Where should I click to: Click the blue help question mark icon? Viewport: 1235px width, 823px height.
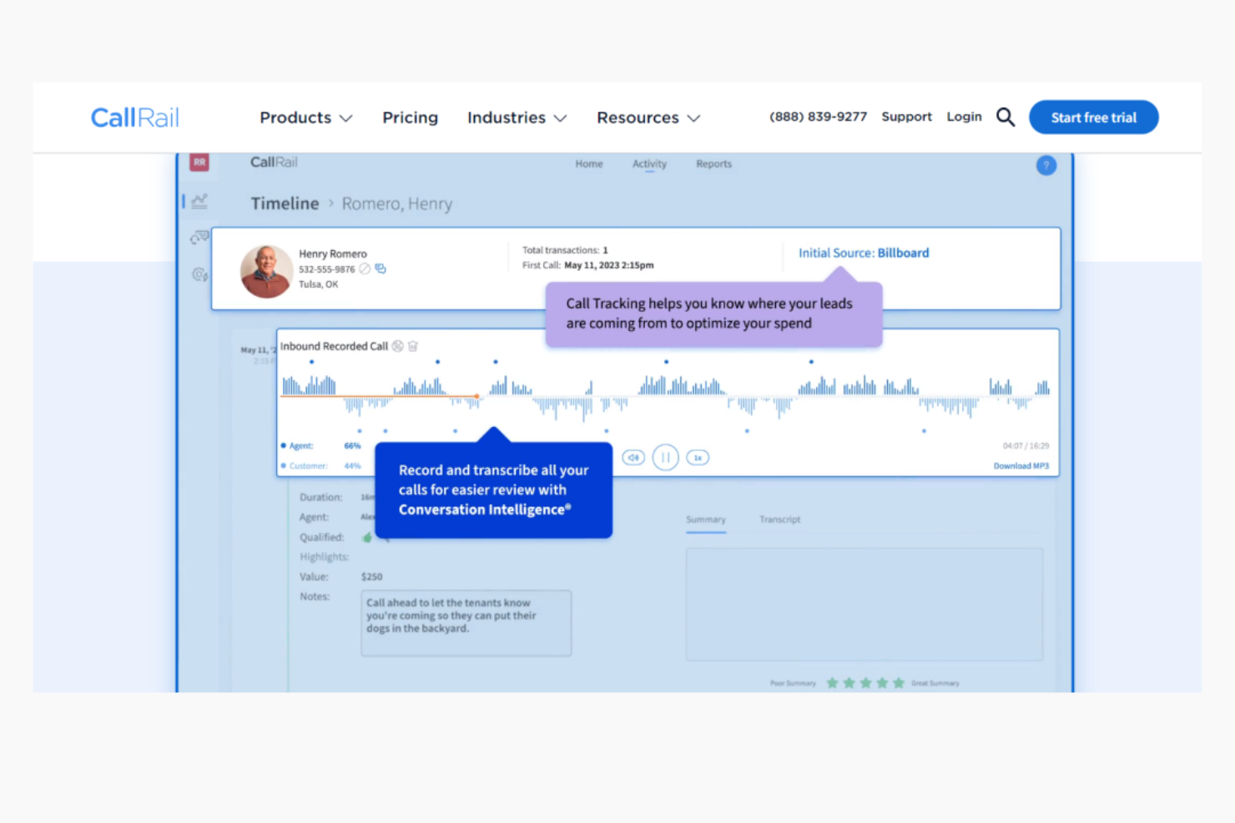coord(1046,165)
